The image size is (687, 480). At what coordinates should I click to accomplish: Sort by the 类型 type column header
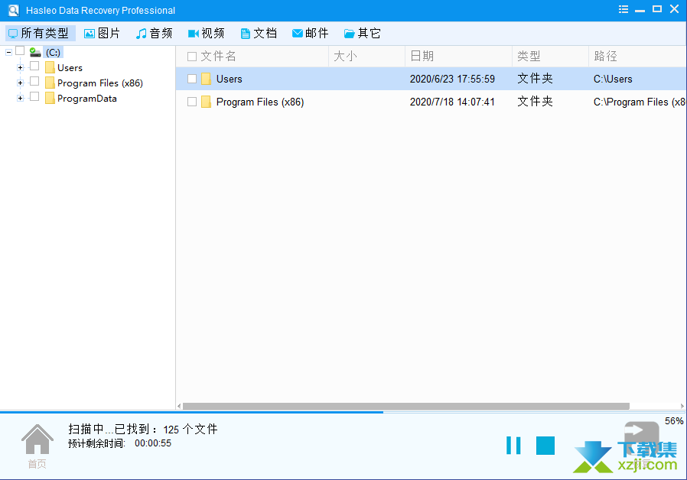pyautogui.click(x=529, y=57)
